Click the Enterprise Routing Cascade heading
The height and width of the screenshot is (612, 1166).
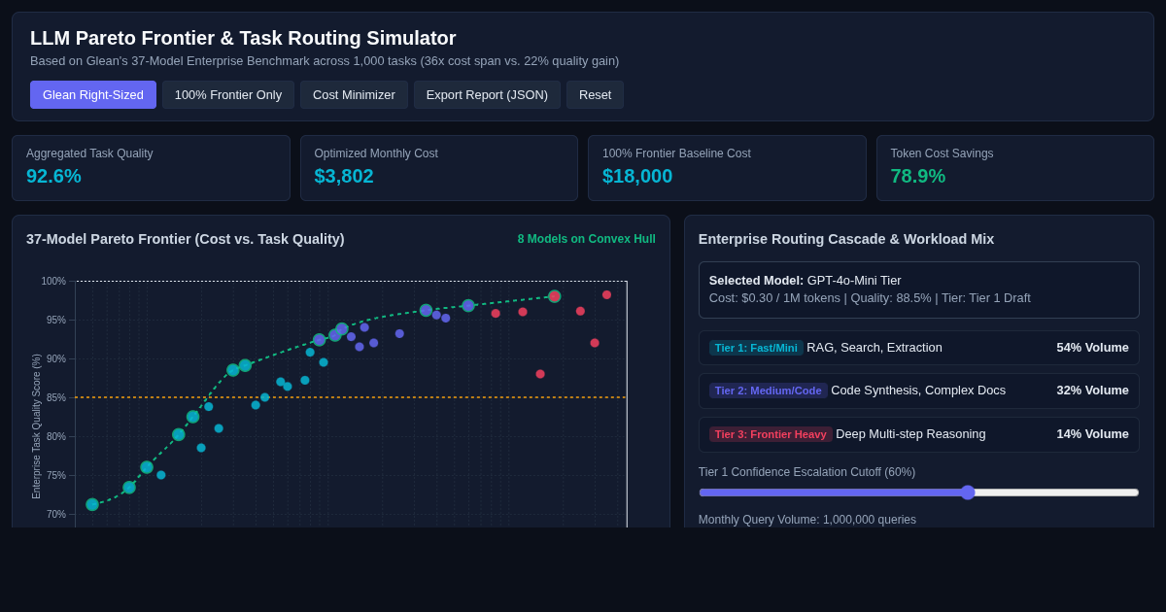click(846, 239)
